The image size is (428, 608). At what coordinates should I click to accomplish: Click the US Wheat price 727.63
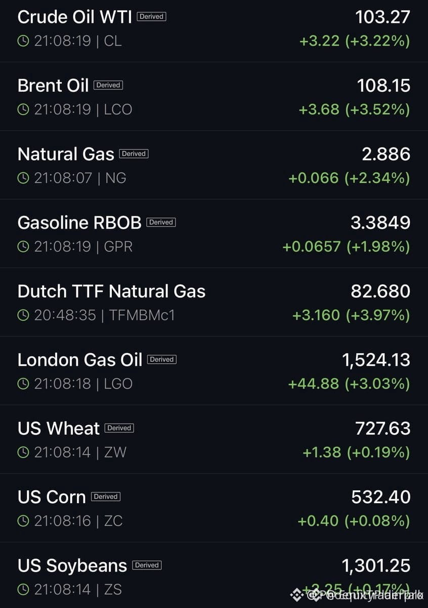coord(383,428)
